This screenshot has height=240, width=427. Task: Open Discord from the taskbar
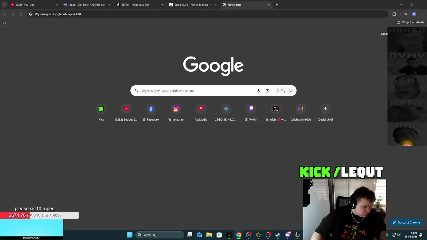click(x=288, y=235)
